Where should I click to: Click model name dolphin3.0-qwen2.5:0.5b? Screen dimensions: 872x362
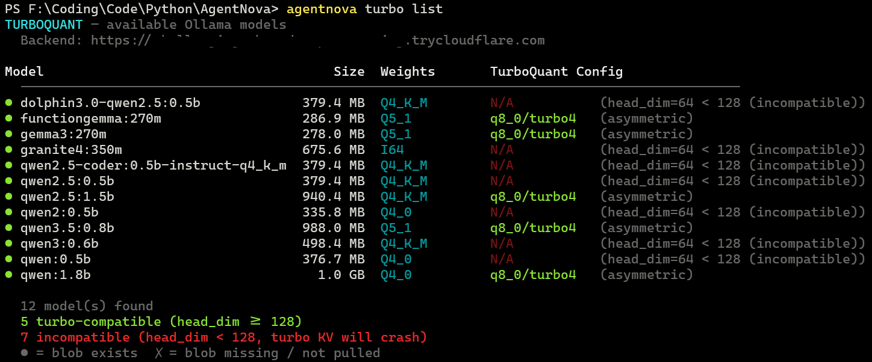pyautogui.click(x=110, y=103)
